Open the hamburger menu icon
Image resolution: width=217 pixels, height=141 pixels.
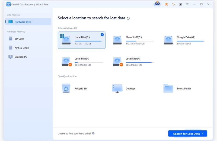(x=187, y=4)
